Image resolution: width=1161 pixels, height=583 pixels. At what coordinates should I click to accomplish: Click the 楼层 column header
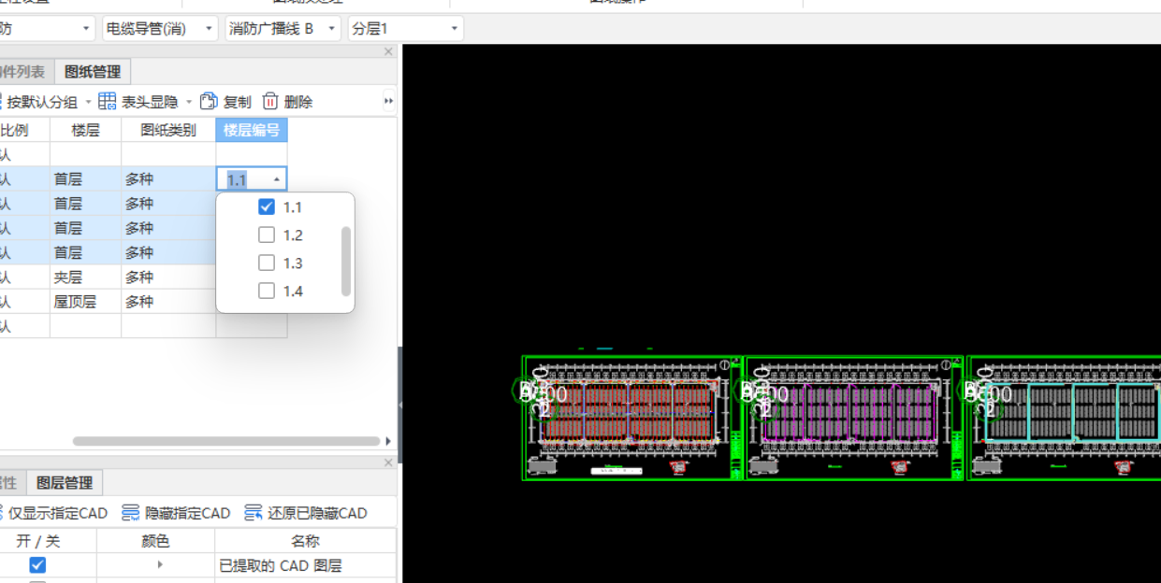pyautogui.click(x=85, y=130)
